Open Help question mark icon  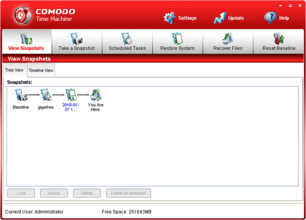tap(270, 17)
